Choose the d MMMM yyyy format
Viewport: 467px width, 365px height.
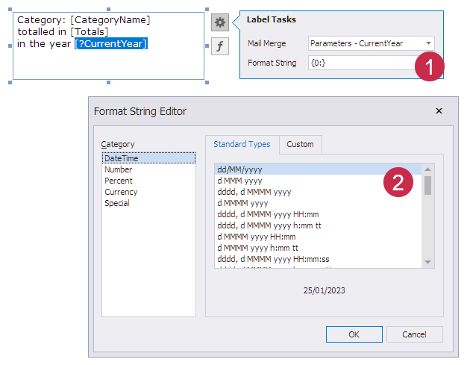click(x=318, y=203)
